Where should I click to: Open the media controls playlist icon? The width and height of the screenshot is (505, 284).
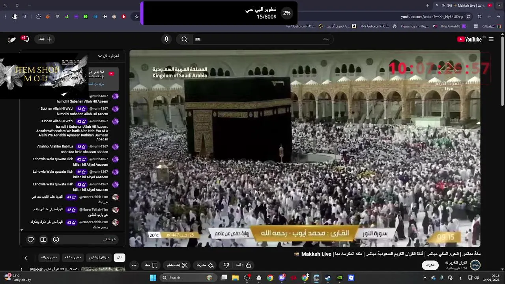coord(24,17)
